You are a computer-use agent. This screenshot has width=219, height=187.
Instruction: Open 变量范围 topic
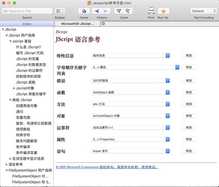point(23,117)
